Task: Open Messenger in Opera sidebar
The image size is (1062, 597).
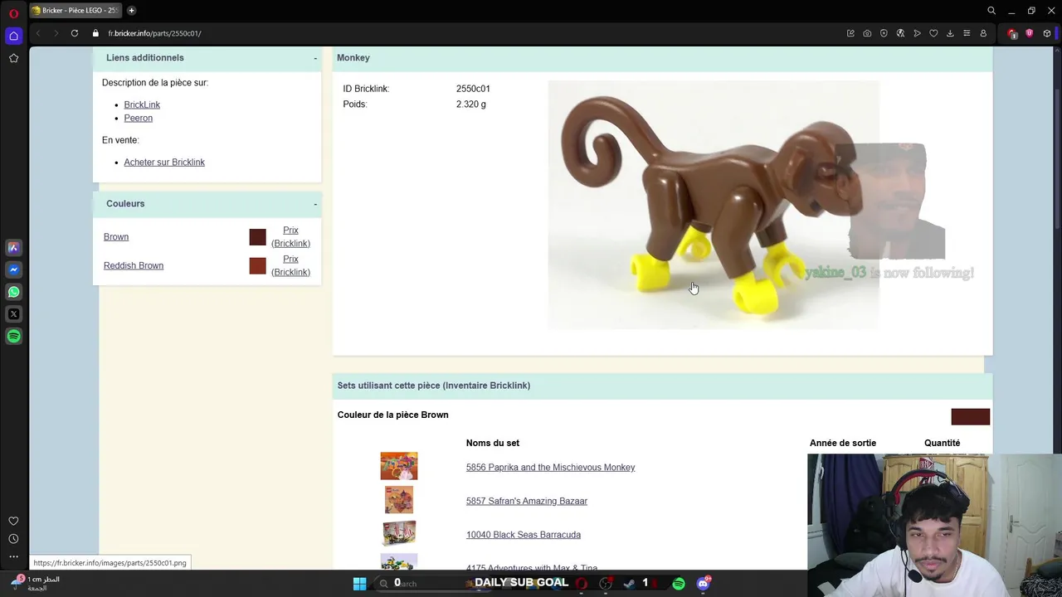Action: pos(13,269)
